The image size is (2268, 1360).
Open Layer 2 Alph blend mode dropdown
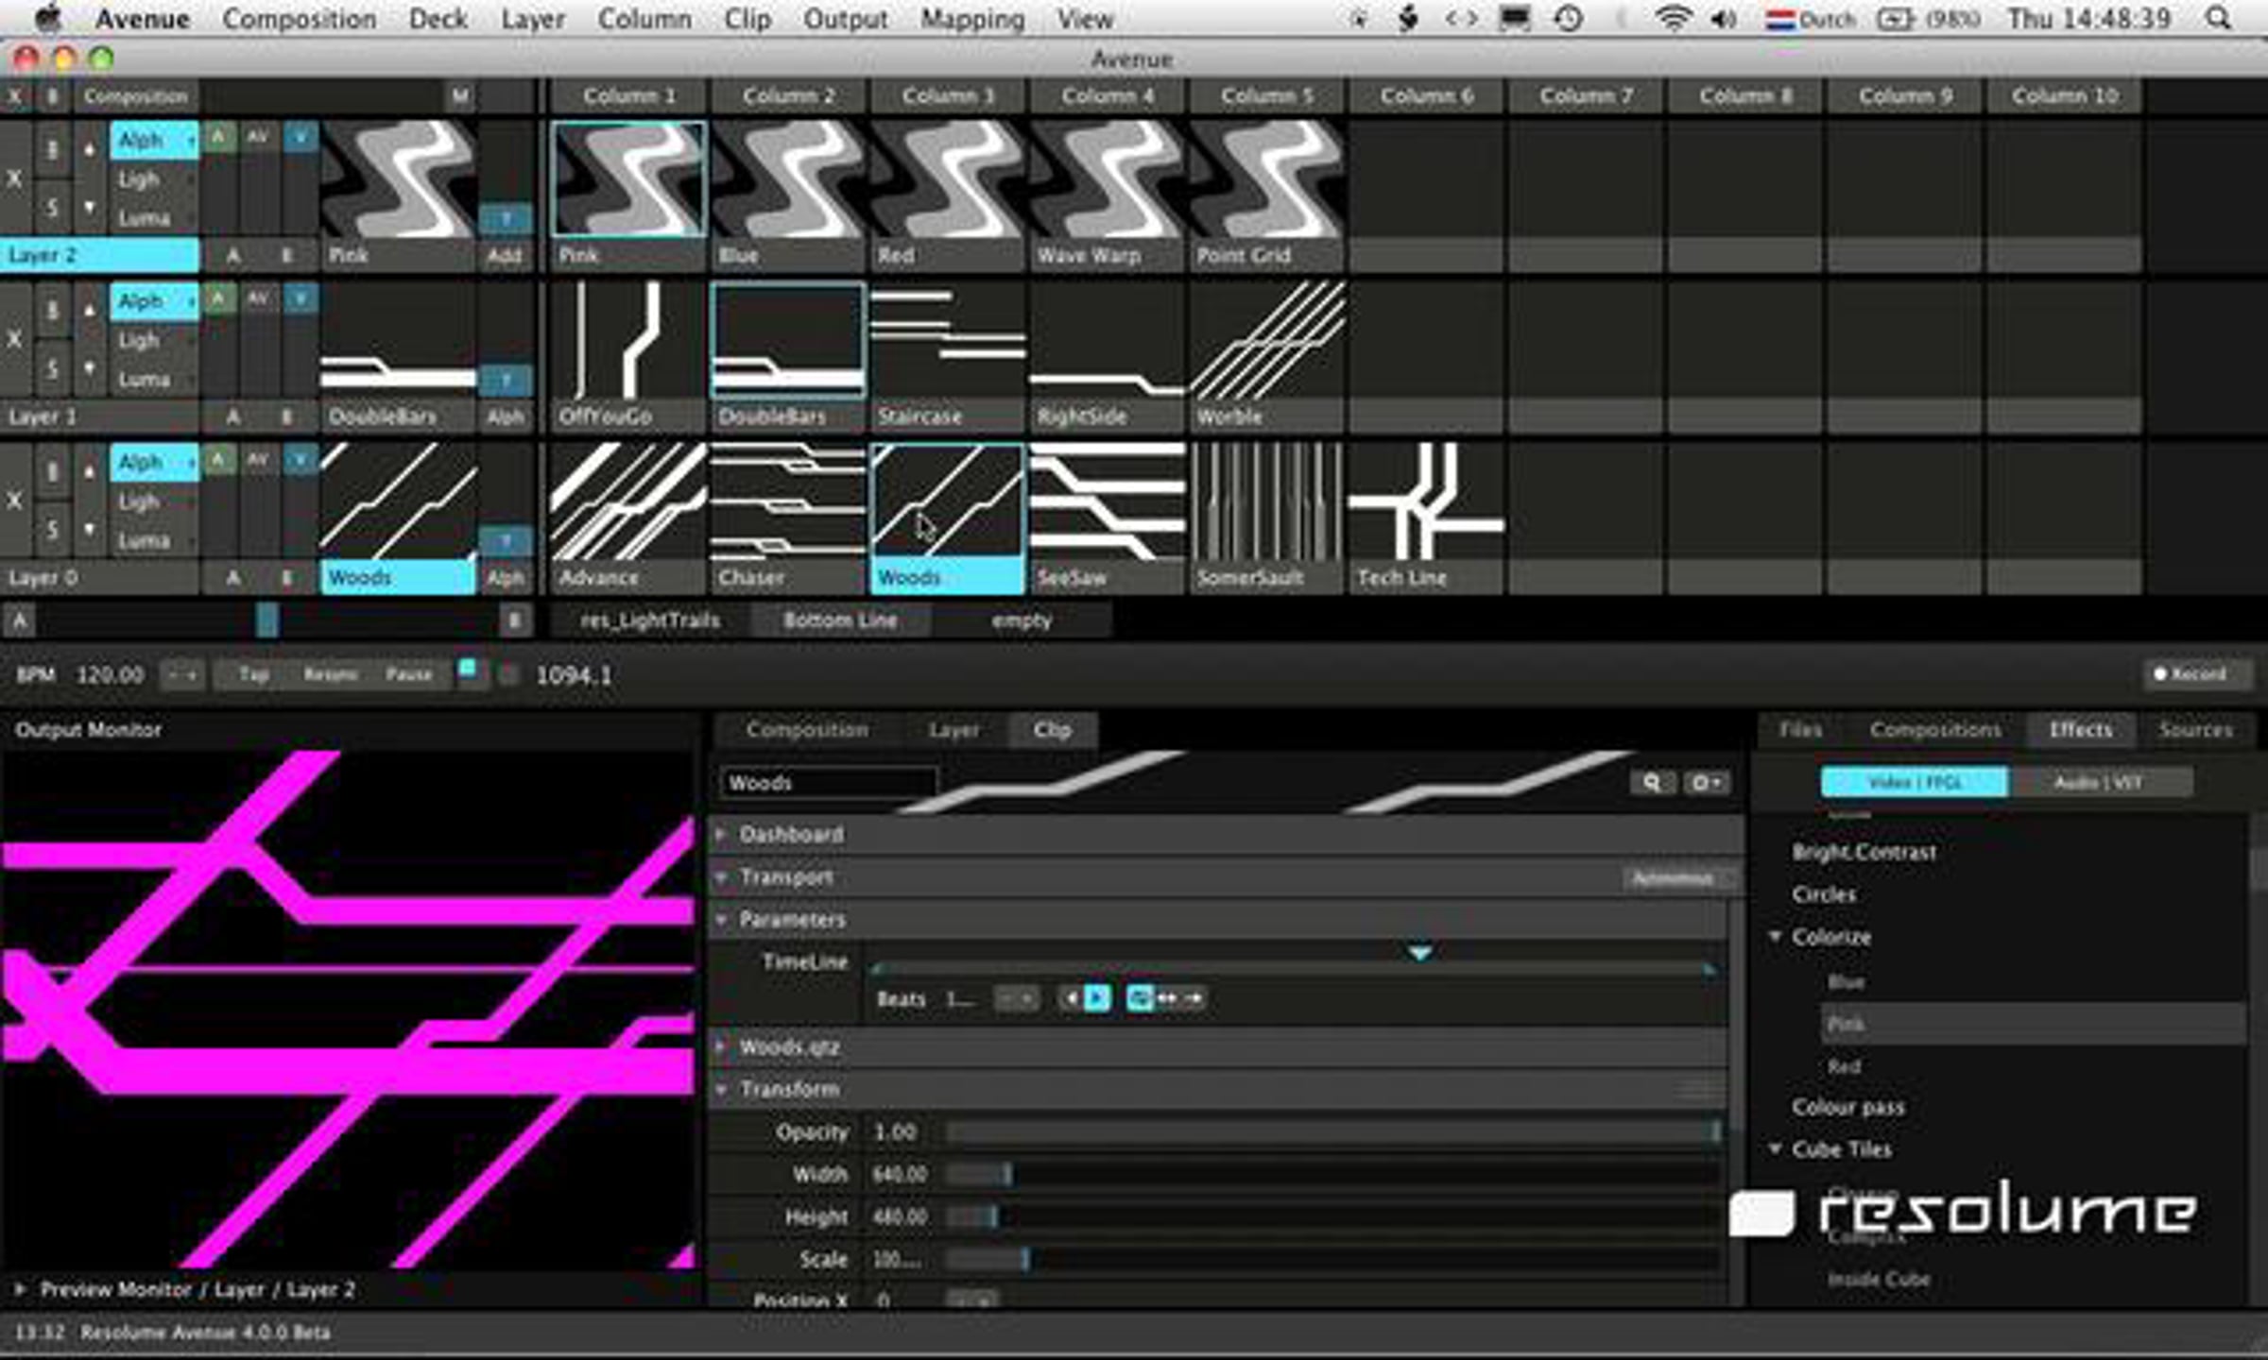154,140
